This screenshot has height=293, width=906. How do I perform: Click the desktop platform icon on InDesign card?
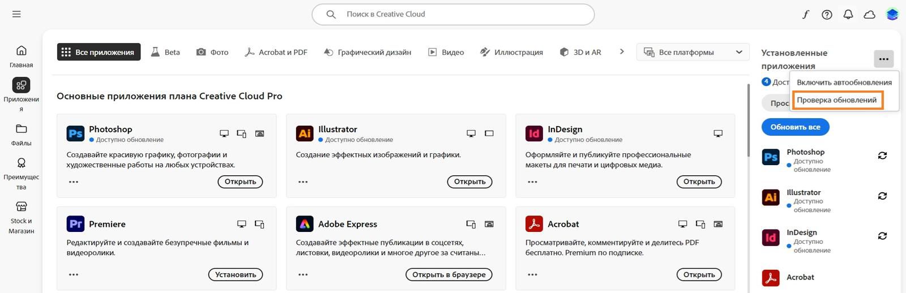pyautogui.click(x=718, y=133)
